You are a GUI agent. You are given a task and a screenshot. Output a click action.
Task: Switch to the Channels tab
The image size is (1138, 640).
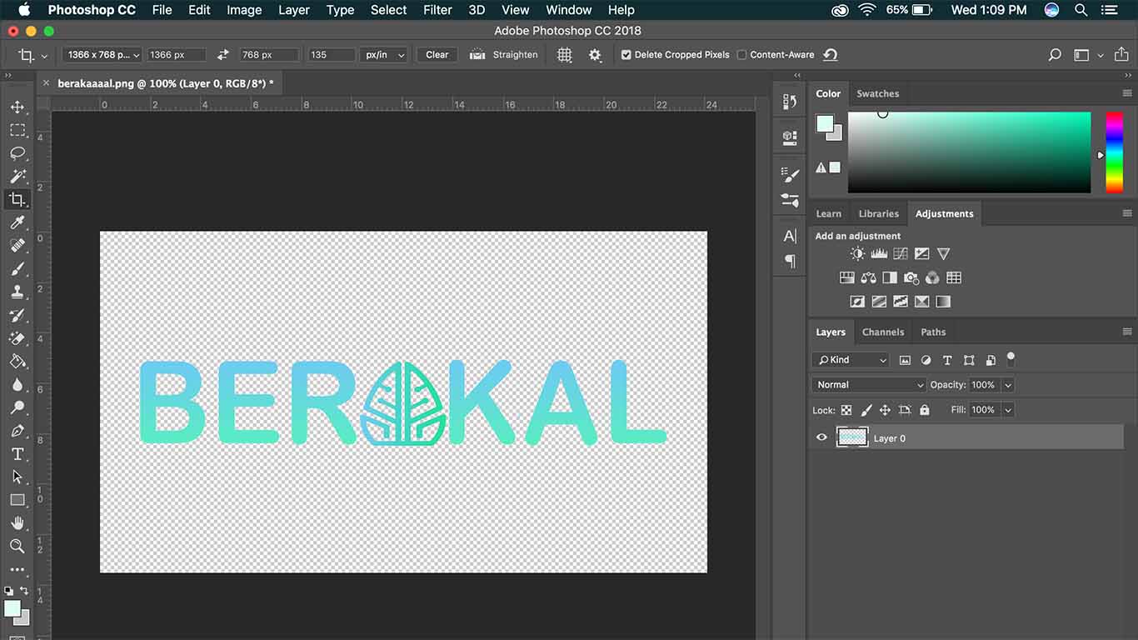[883, 332]
